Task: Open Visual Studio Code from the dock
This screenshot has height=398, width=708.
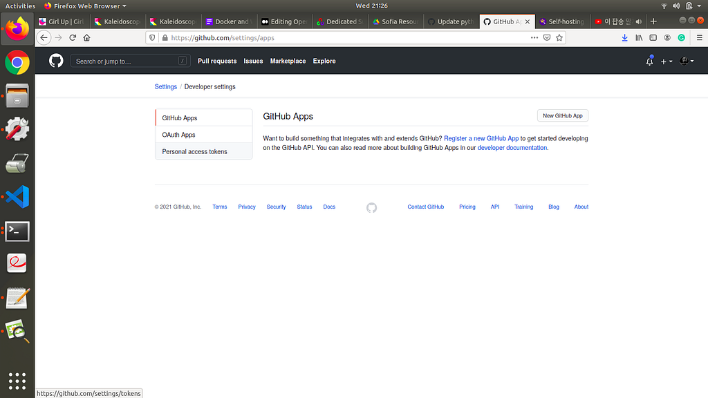Action: point(17,197)
